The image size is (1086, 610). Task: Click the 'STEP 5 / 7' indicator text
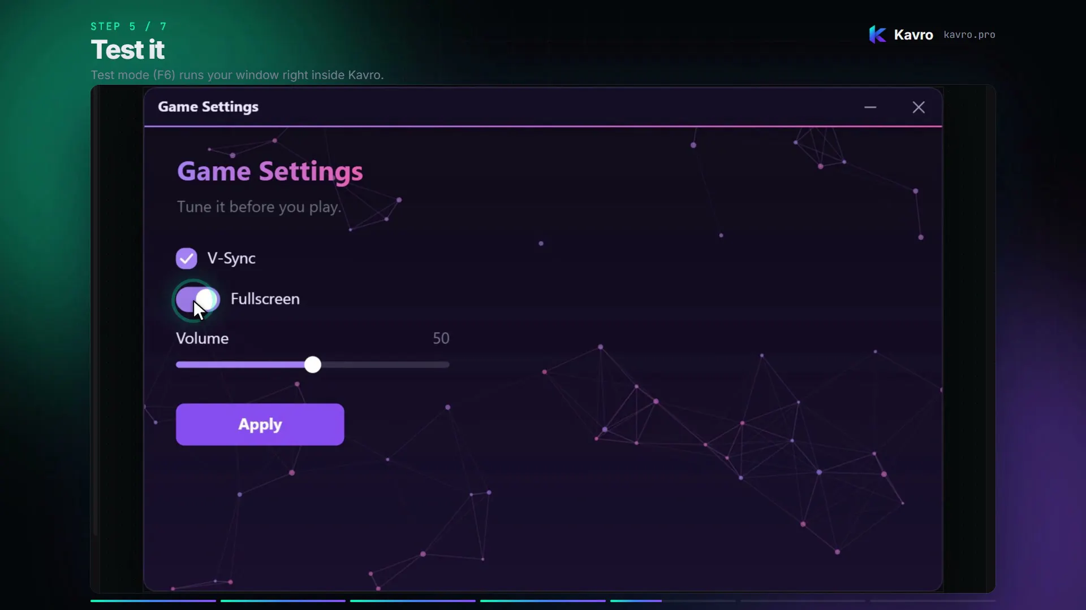pos(129,27)
